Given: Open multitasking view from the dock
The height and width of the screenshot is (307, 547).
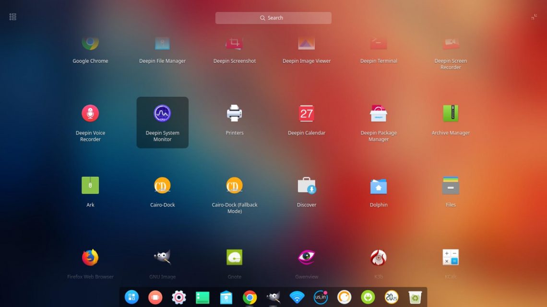Looking at the screenshot, I should click(155, 297).
